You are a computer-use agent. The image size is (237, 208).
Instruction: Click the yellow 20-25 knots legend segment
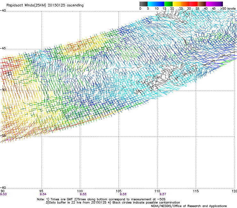point(177,4)
